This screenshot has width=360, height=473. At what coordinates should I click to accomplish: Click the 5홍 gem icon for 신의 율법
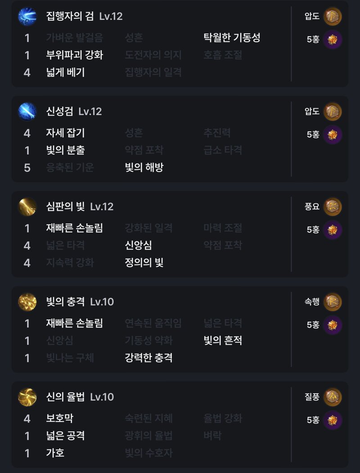point(333,420)
